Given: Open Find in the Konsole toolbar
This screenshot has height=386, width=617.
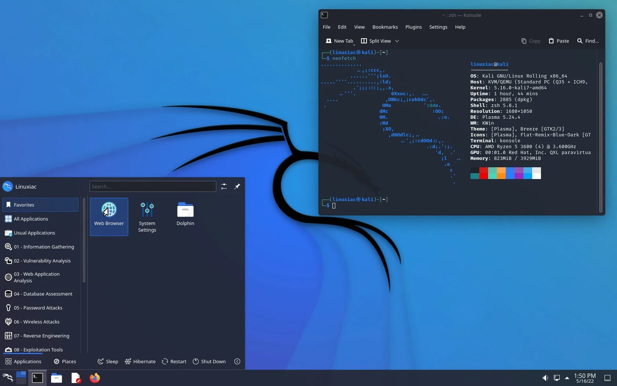Looking at the screenshot, I should tap(588, 41).
